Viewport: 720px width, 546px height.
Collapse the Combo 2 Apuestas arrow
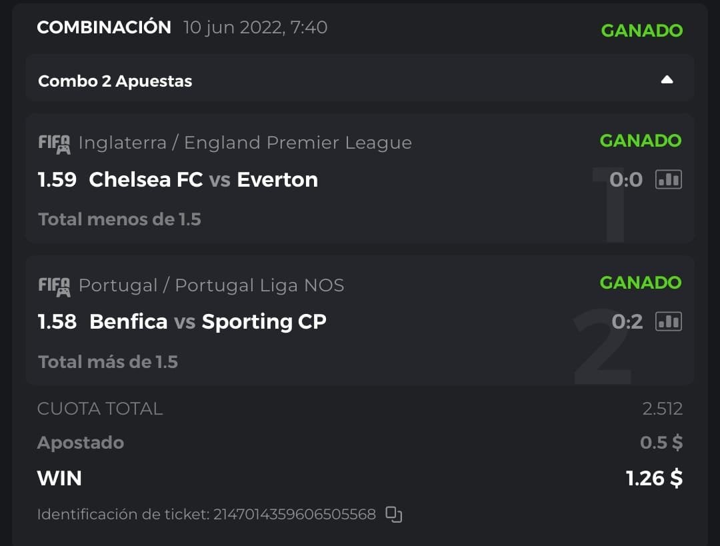point(667,80)
